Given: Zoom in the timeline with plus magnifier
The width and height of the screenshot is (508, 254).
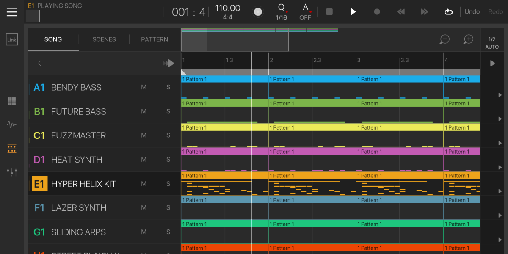Looking at the screenshot, I should pos(468,40).
